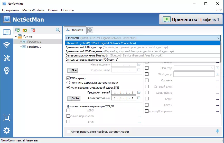Click Применить: Профиль 1 button
Image resolution: width=224 pixels, height=143 pixels.
191,20
